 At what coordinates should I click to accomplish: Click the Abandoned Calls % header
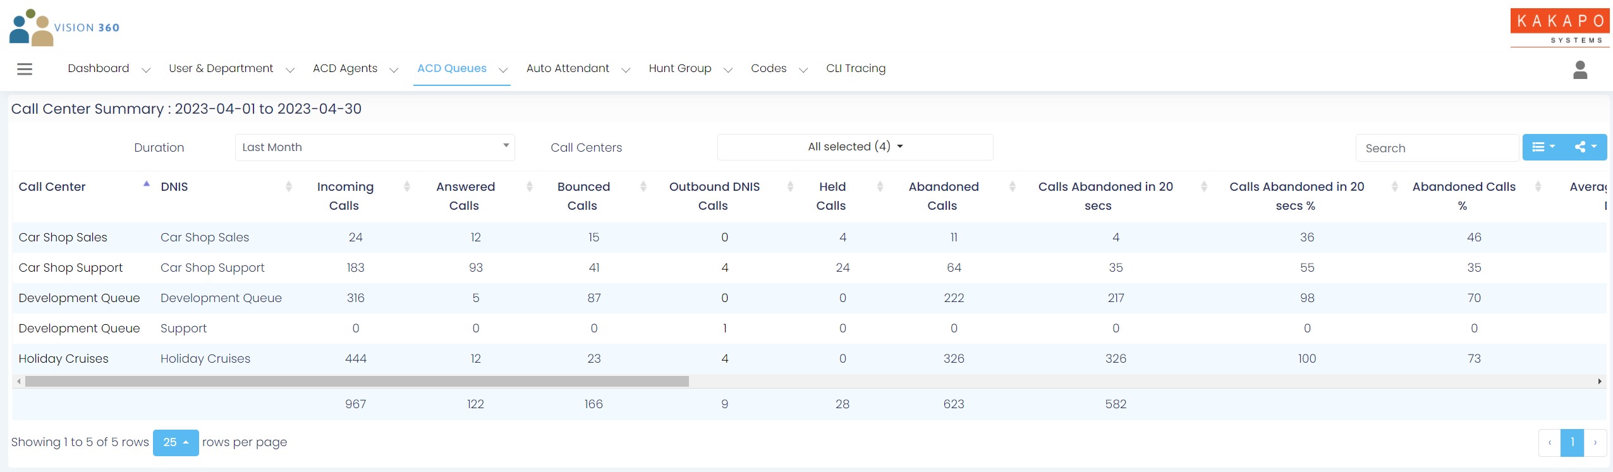tap(1464, 196)
